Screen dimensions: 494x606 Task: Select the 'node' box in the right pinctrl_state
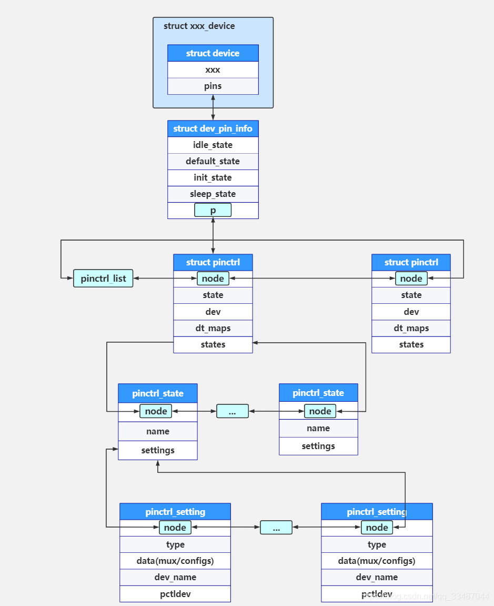pyautogui.click(x=320, y=411)
